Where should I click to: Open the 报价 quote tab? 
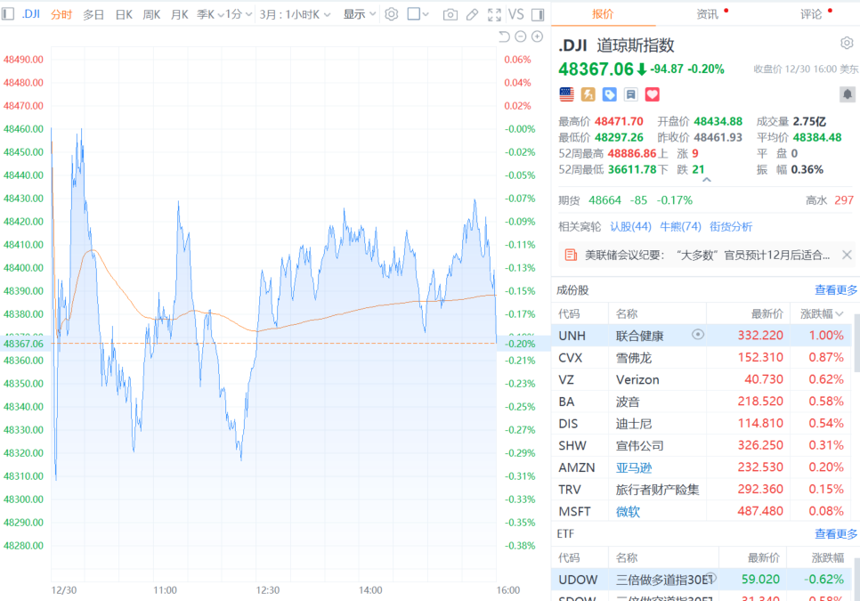click(x=603, y=13)
